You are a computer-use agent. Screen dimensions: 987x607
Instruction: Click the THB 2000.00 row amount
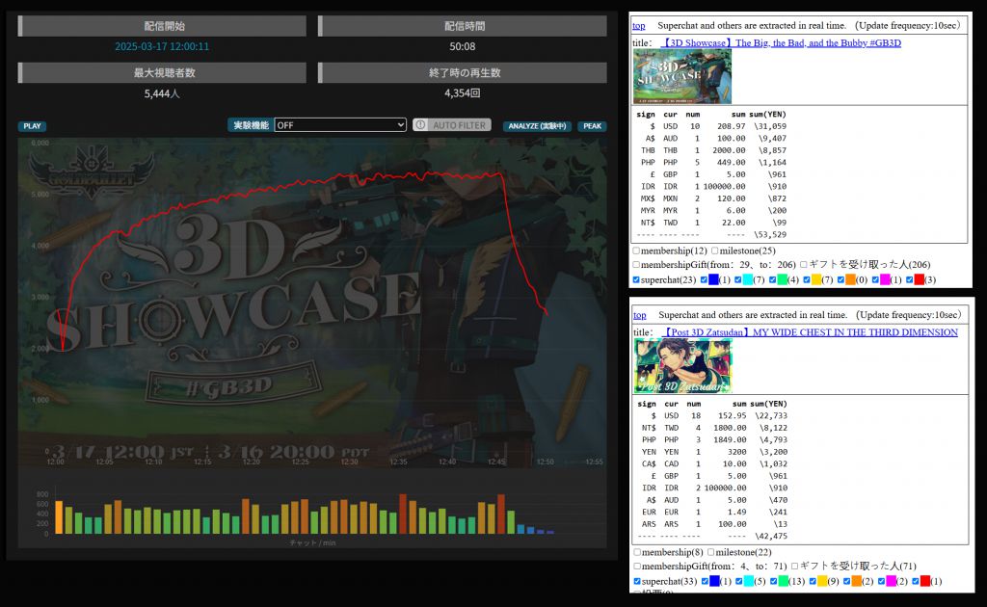pos(729,150)
